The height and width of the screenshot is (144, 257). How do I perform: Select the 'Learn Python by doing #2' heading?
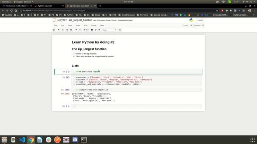(93, 42)
